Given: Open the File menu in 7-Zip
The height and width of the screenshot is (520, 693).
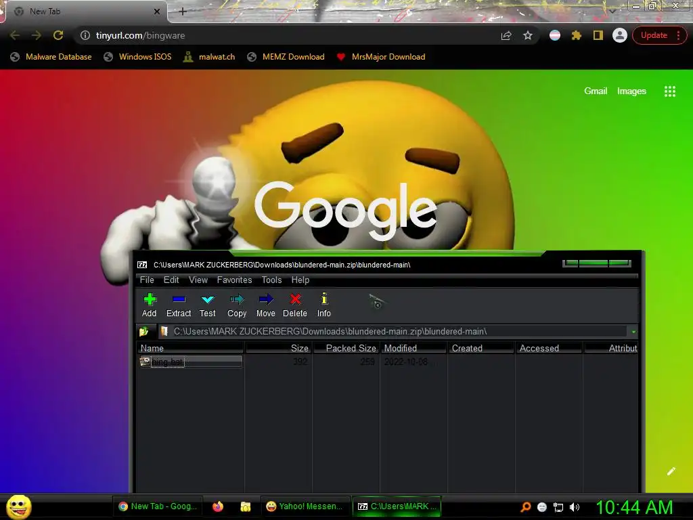Looking at the screenshot, I should pos(147,280).
